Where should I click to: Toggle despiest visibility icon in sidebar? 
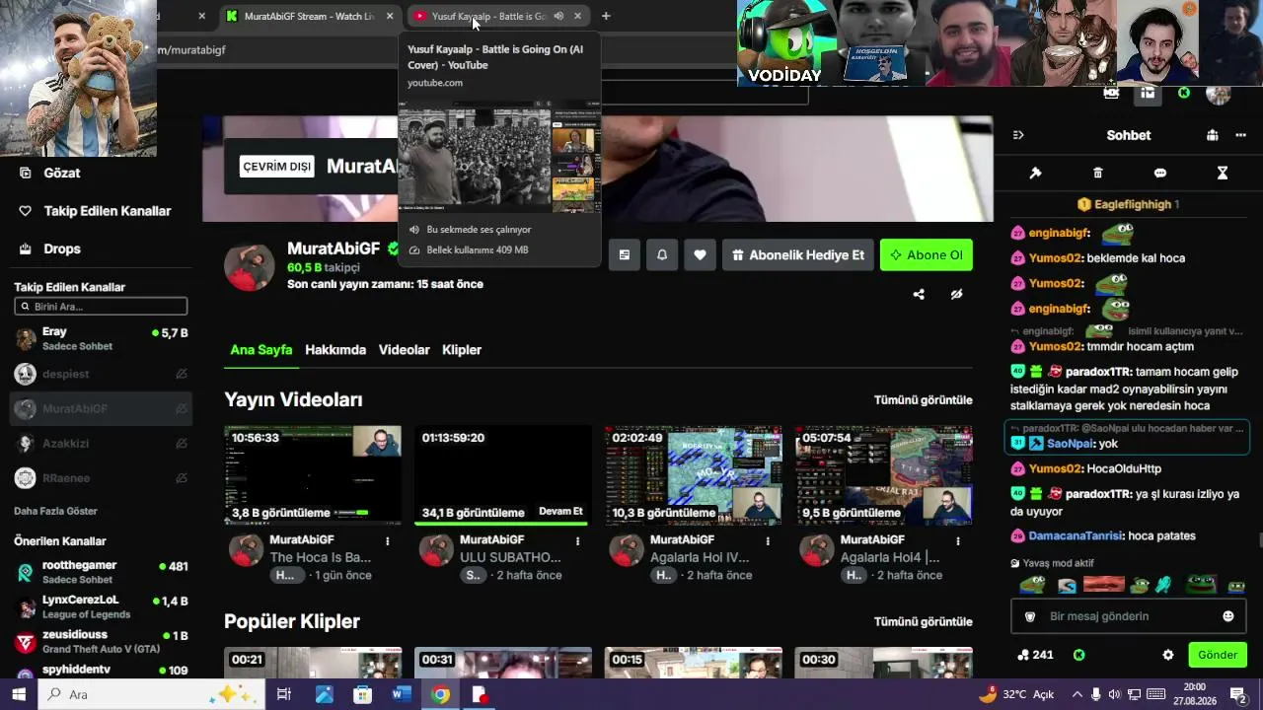(x=182, y=374)
